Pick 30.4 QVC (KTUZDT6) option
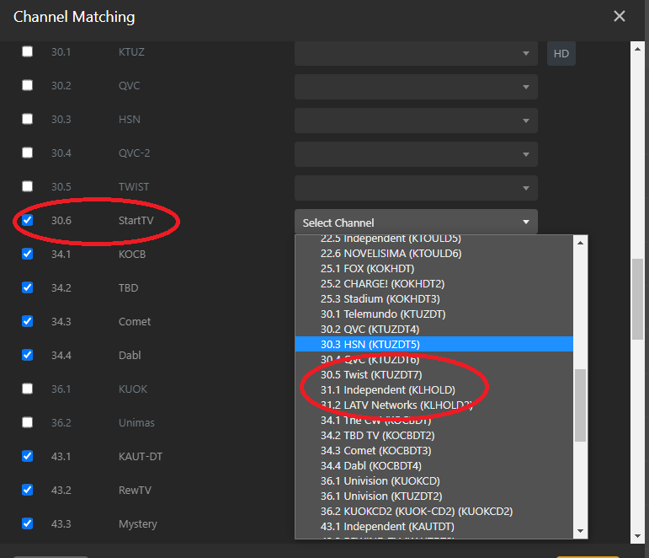Image resolution: width=649 pixels, height=558 pixels. pos(434,359)
